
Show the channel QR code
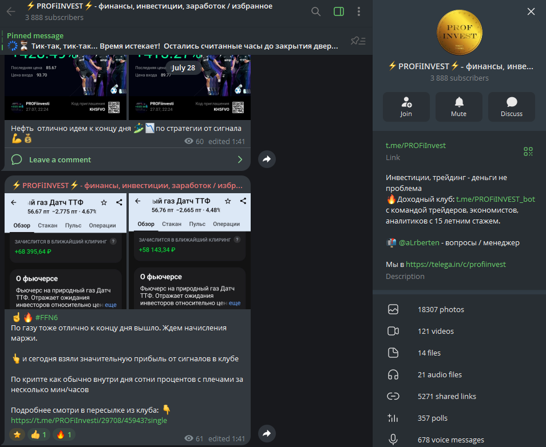[528, 151]
